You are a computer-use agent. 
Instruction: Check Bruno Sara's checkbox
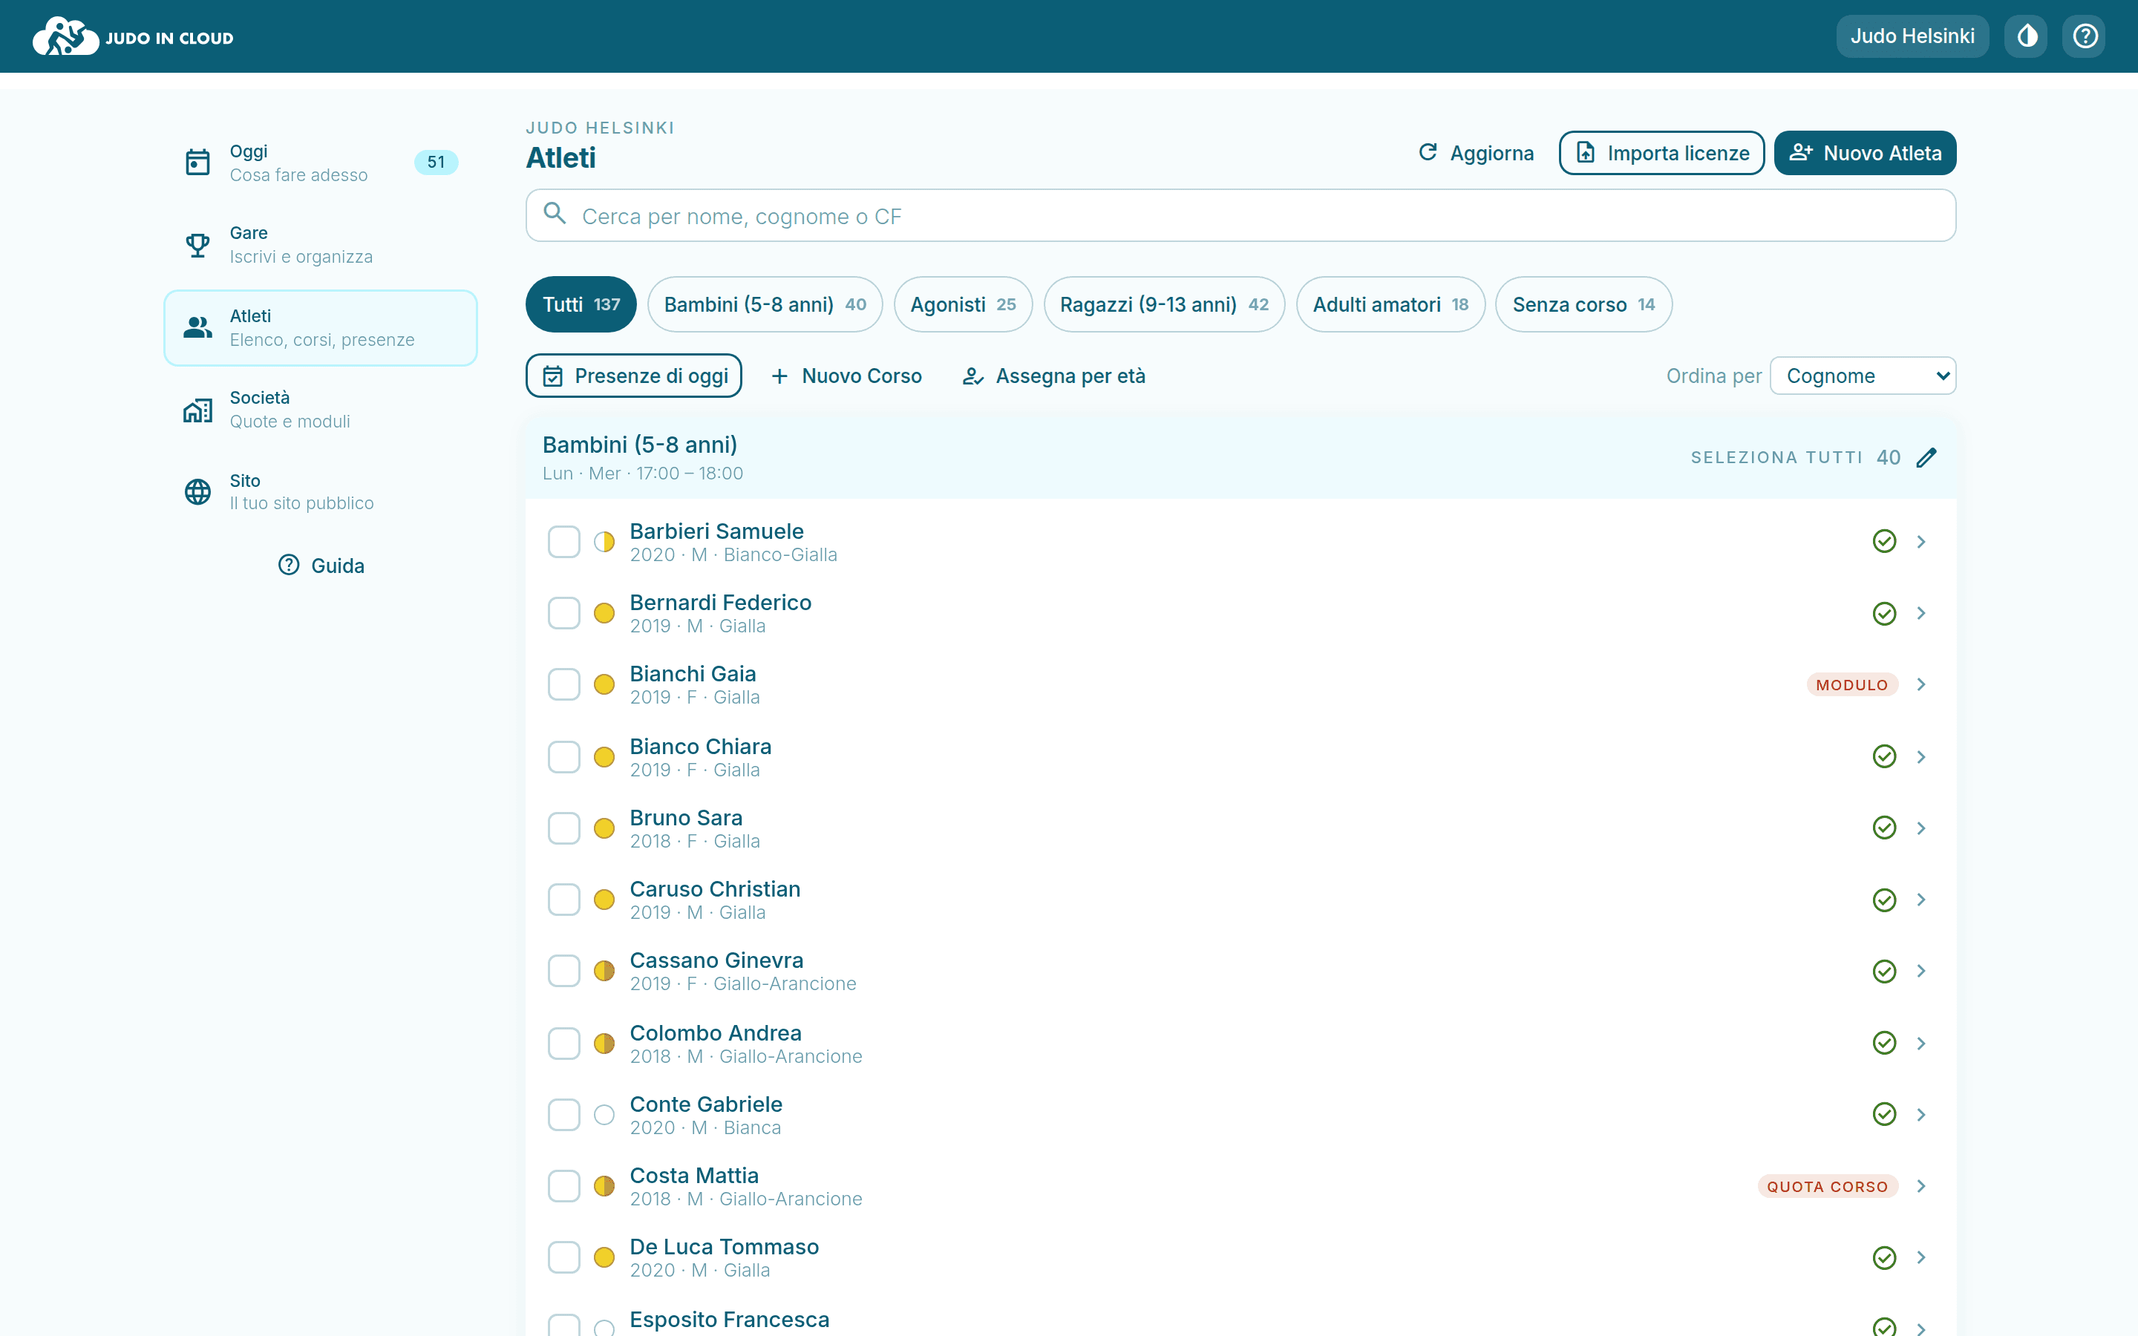[x=563, y=828]
